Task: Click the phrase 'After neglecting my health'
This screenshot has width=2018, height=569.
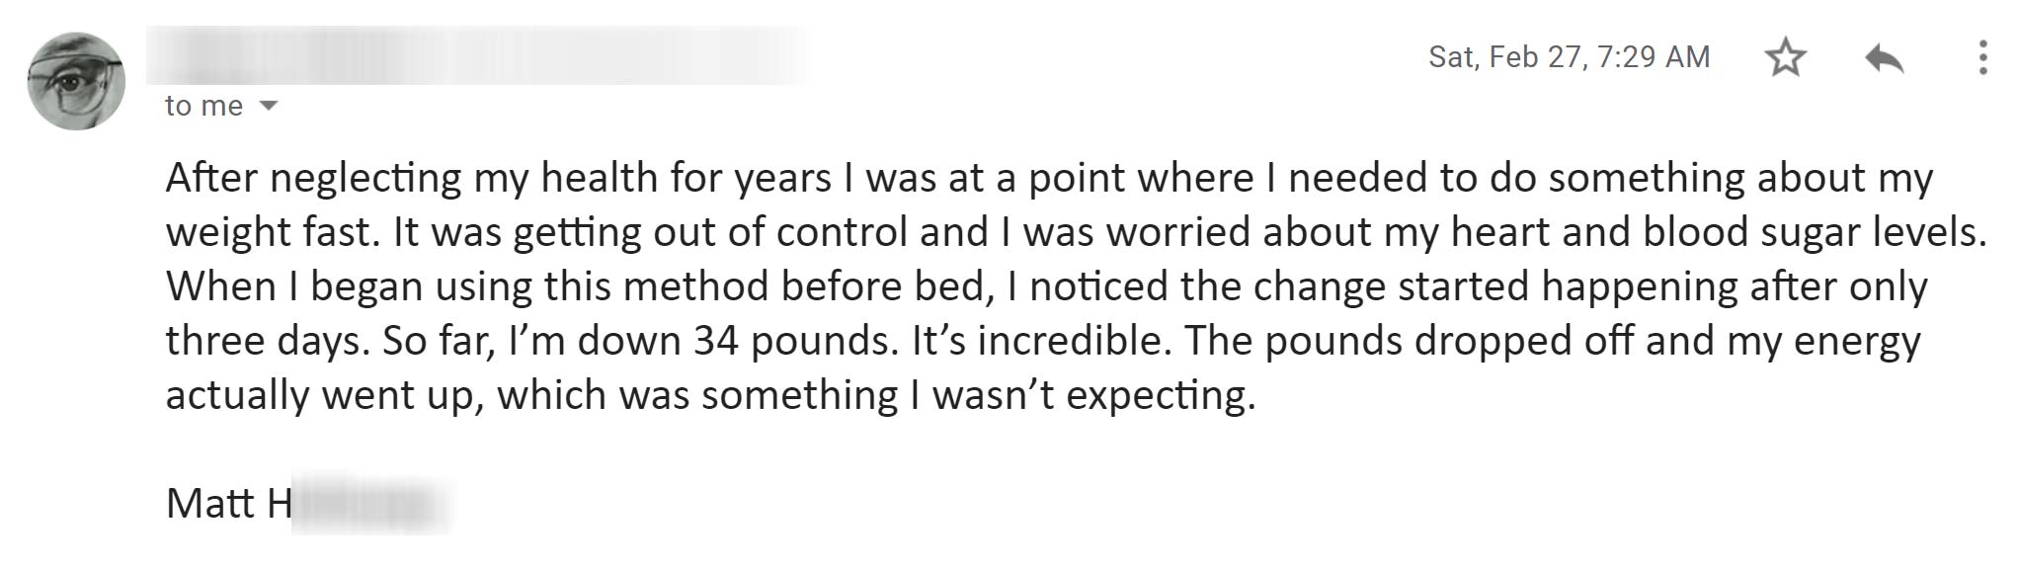Action: (412, 179)
